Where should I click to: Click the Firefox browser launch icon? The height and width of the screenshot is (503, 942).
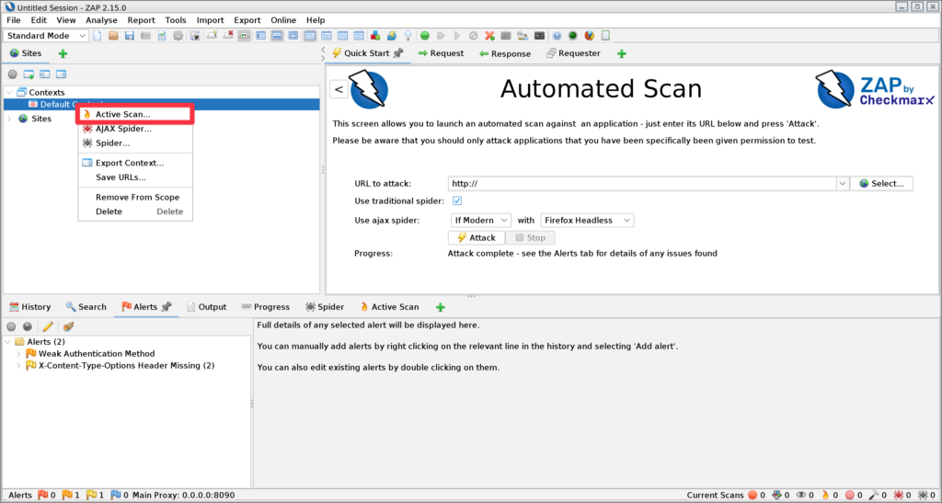[590, 36]
